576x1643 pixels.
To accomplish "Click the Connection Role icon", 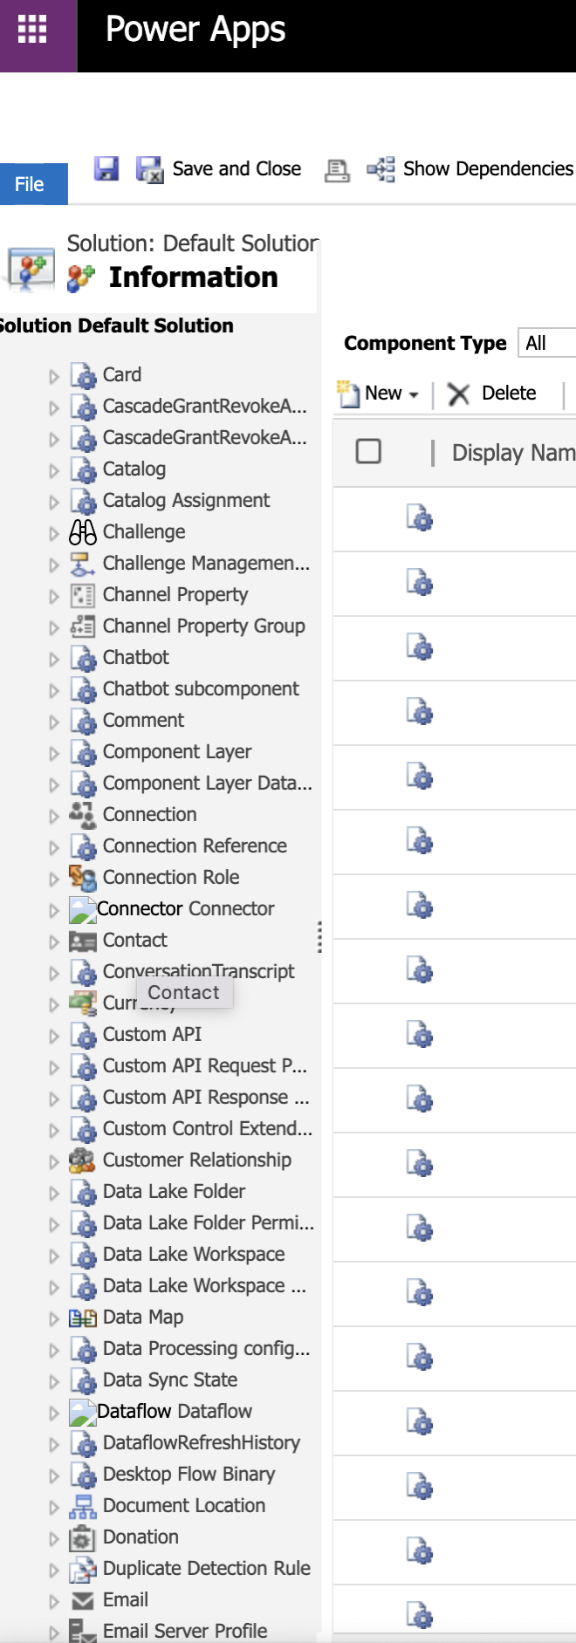I will pos(83,878).
